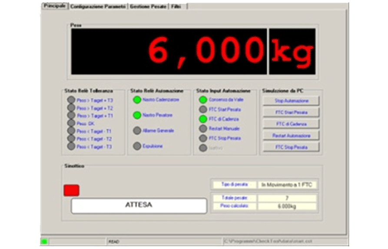Open the Configurazione Parametri tab

[x=98, y=7]
